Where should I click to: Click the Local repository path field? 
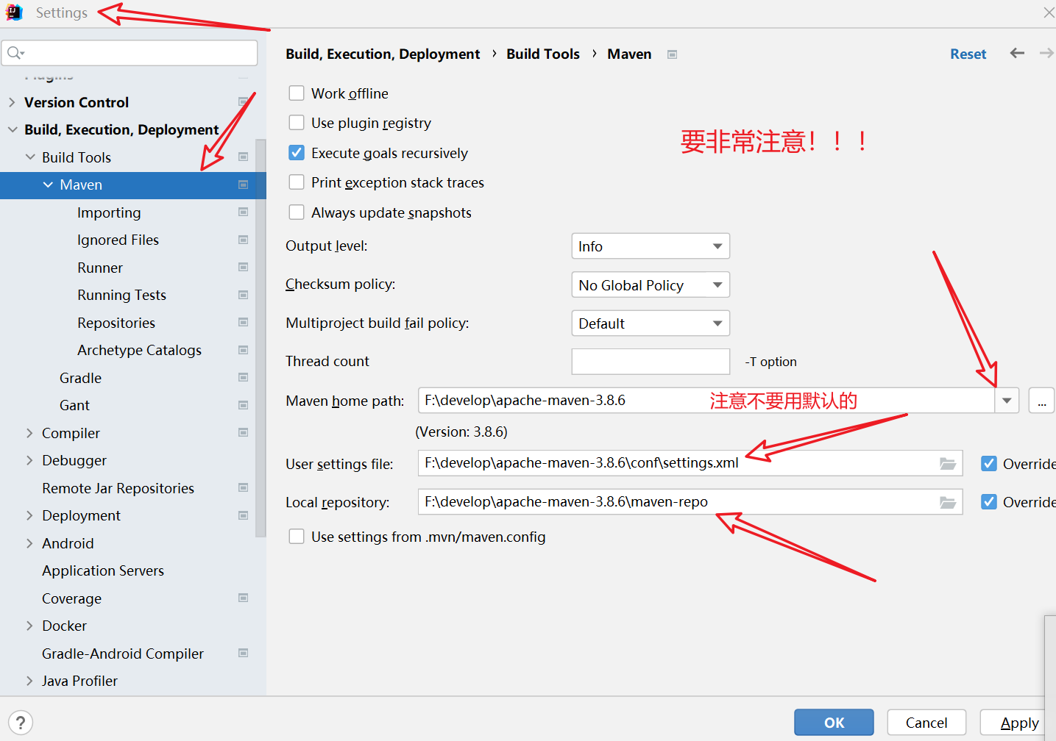click(690, 501)
